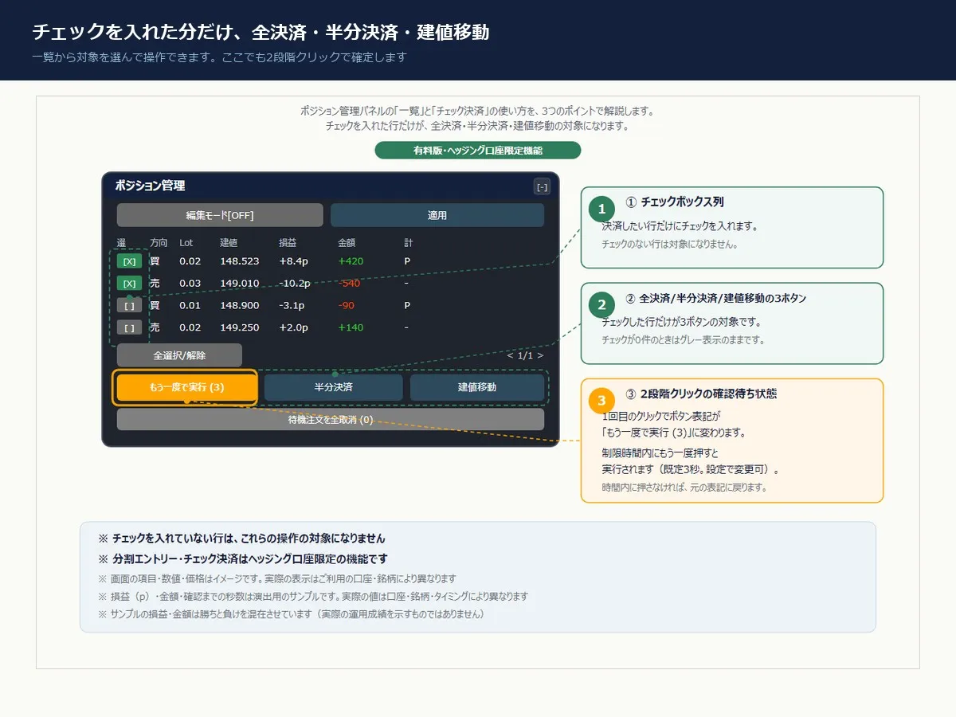Click the ① チェックボックス列 heading
956x717 pixels.
point(675,202)
